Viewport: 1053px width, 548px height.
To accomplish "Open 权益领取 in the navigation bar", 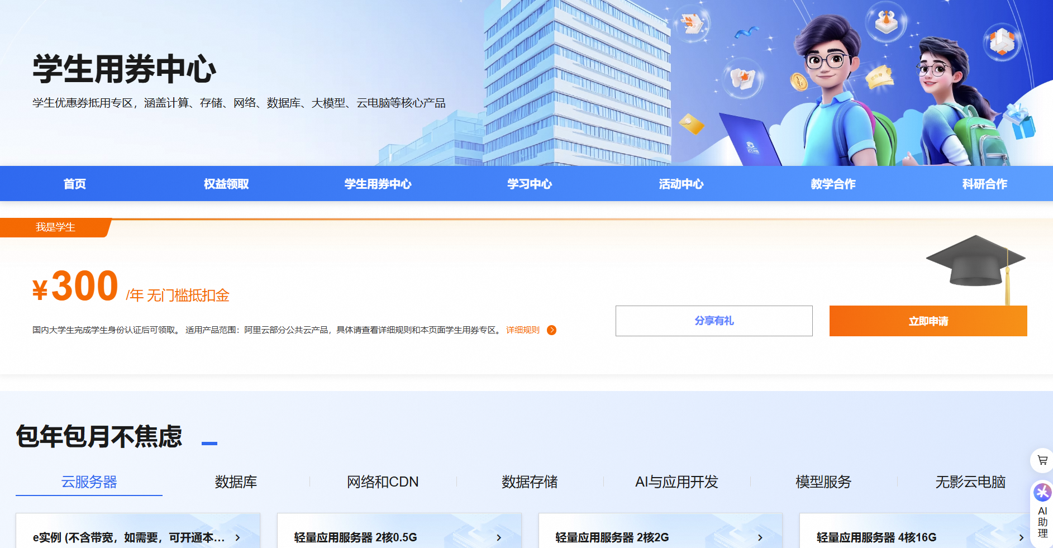I will click(x=226, y=184).
